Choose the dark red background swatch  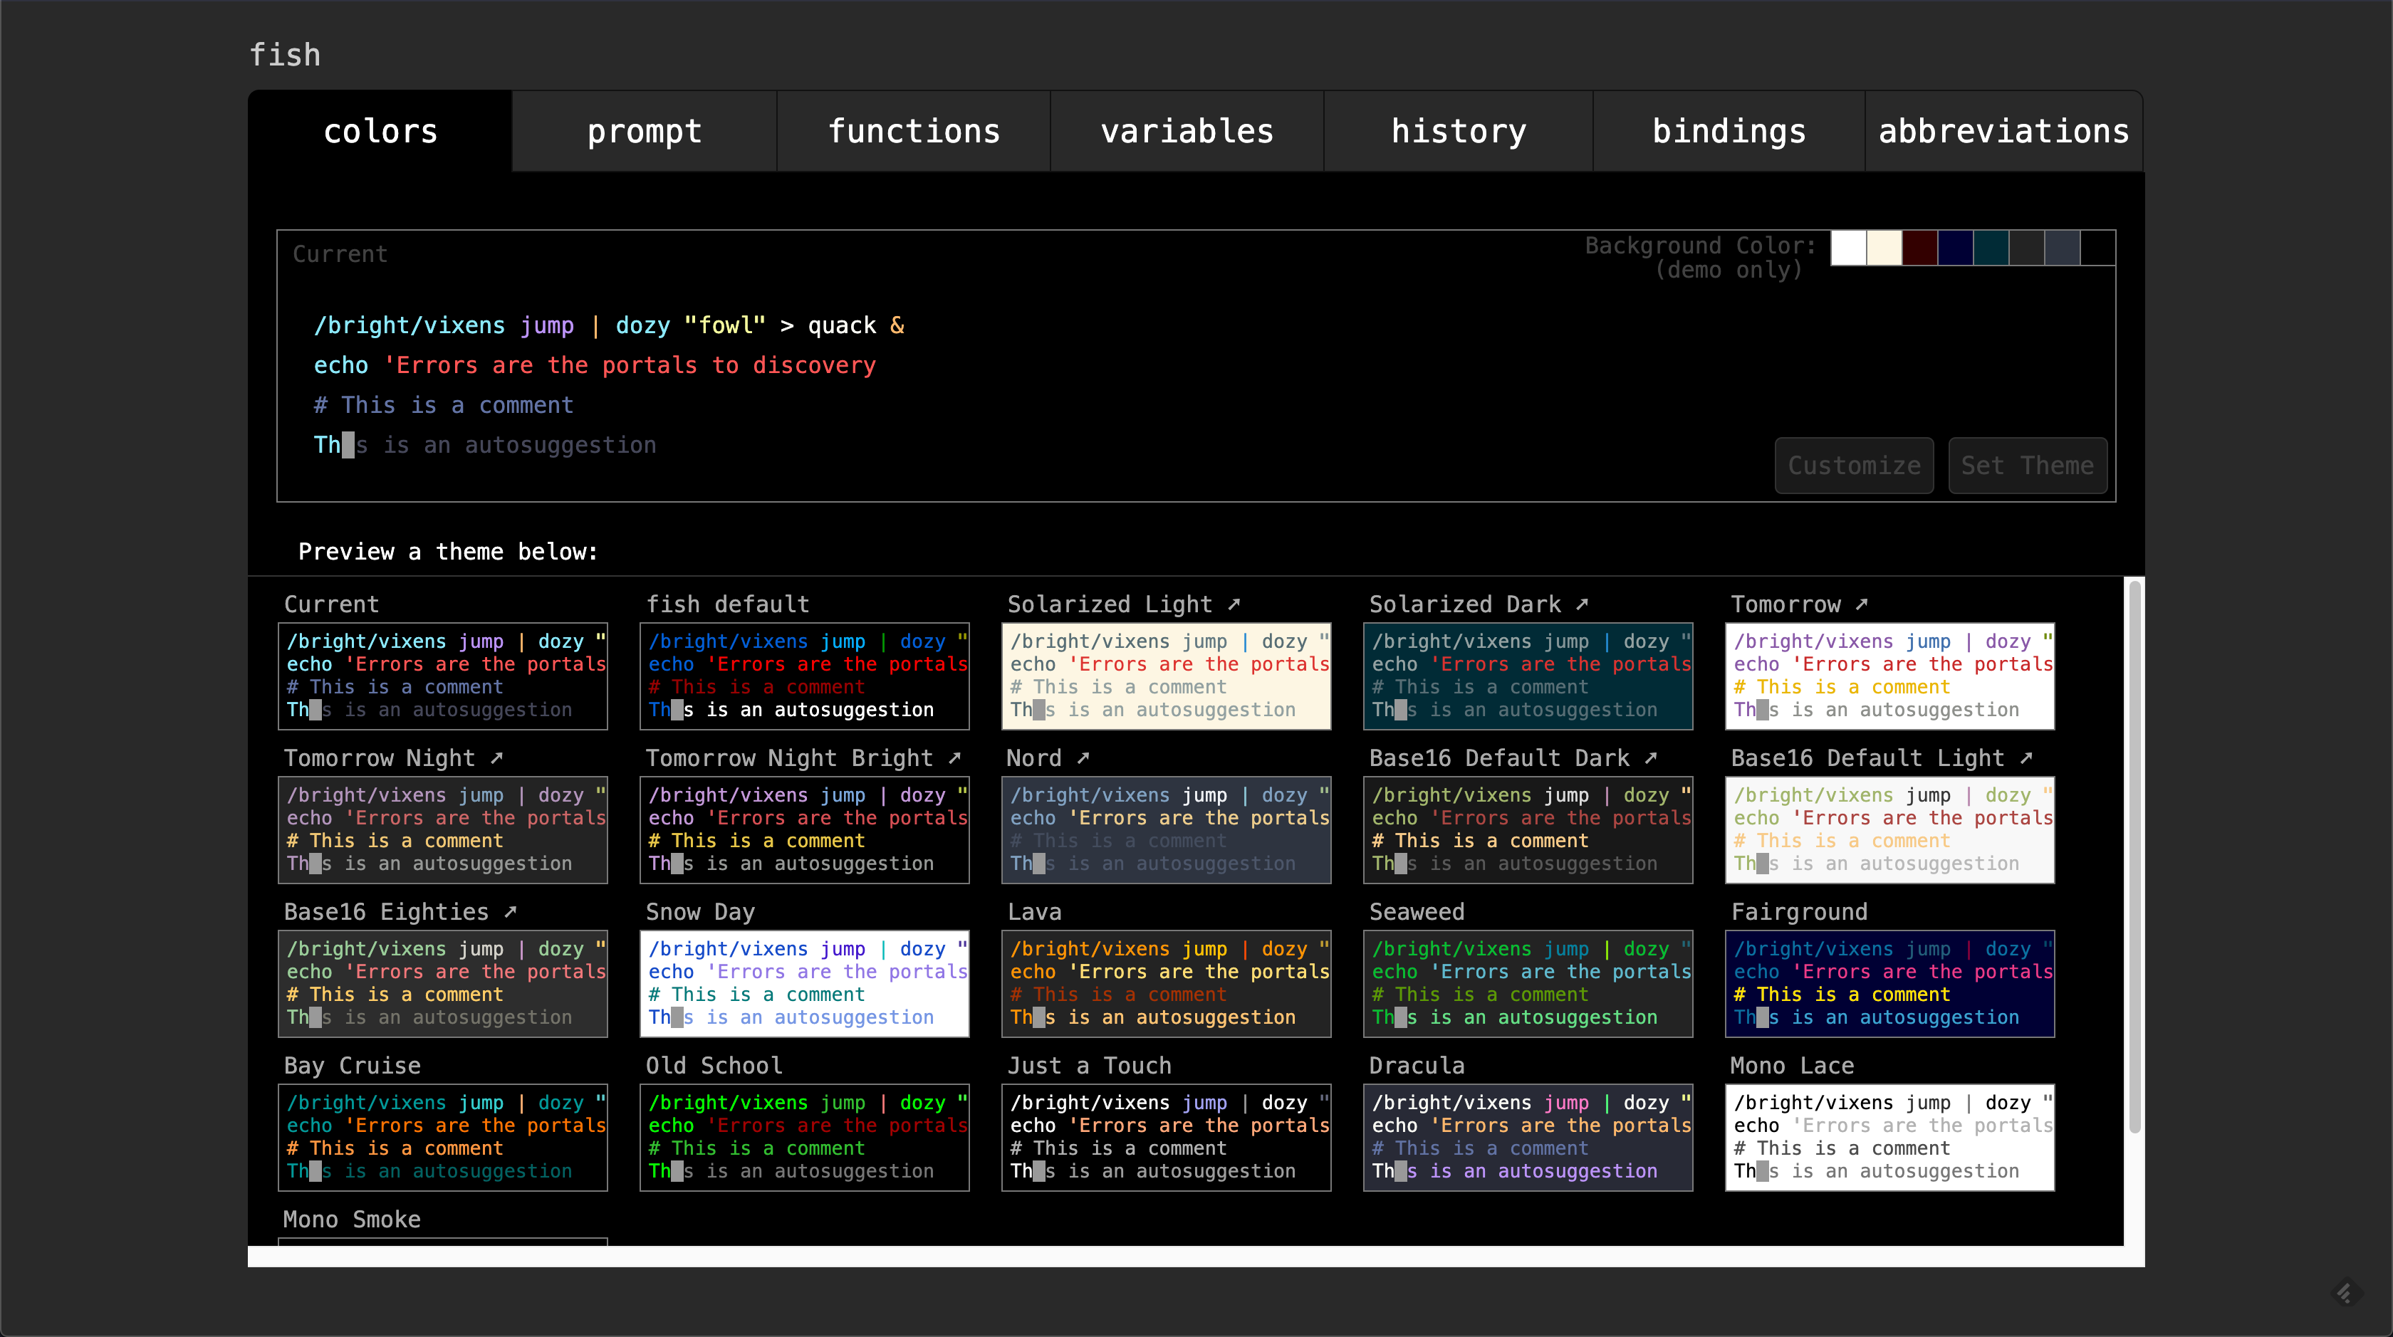tap(1919, 248)
